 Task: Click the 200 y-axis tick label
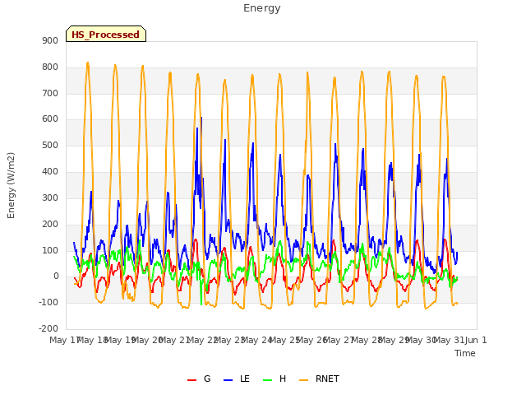50,224
